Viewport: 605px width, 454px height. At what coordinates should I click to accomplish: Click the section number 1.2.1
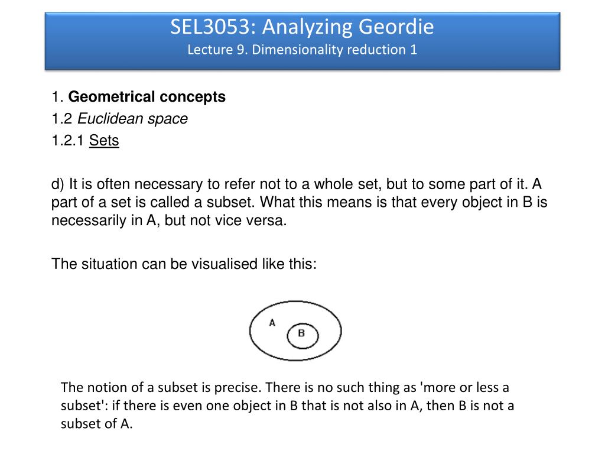pyautogui.click(x=67, y=140)
